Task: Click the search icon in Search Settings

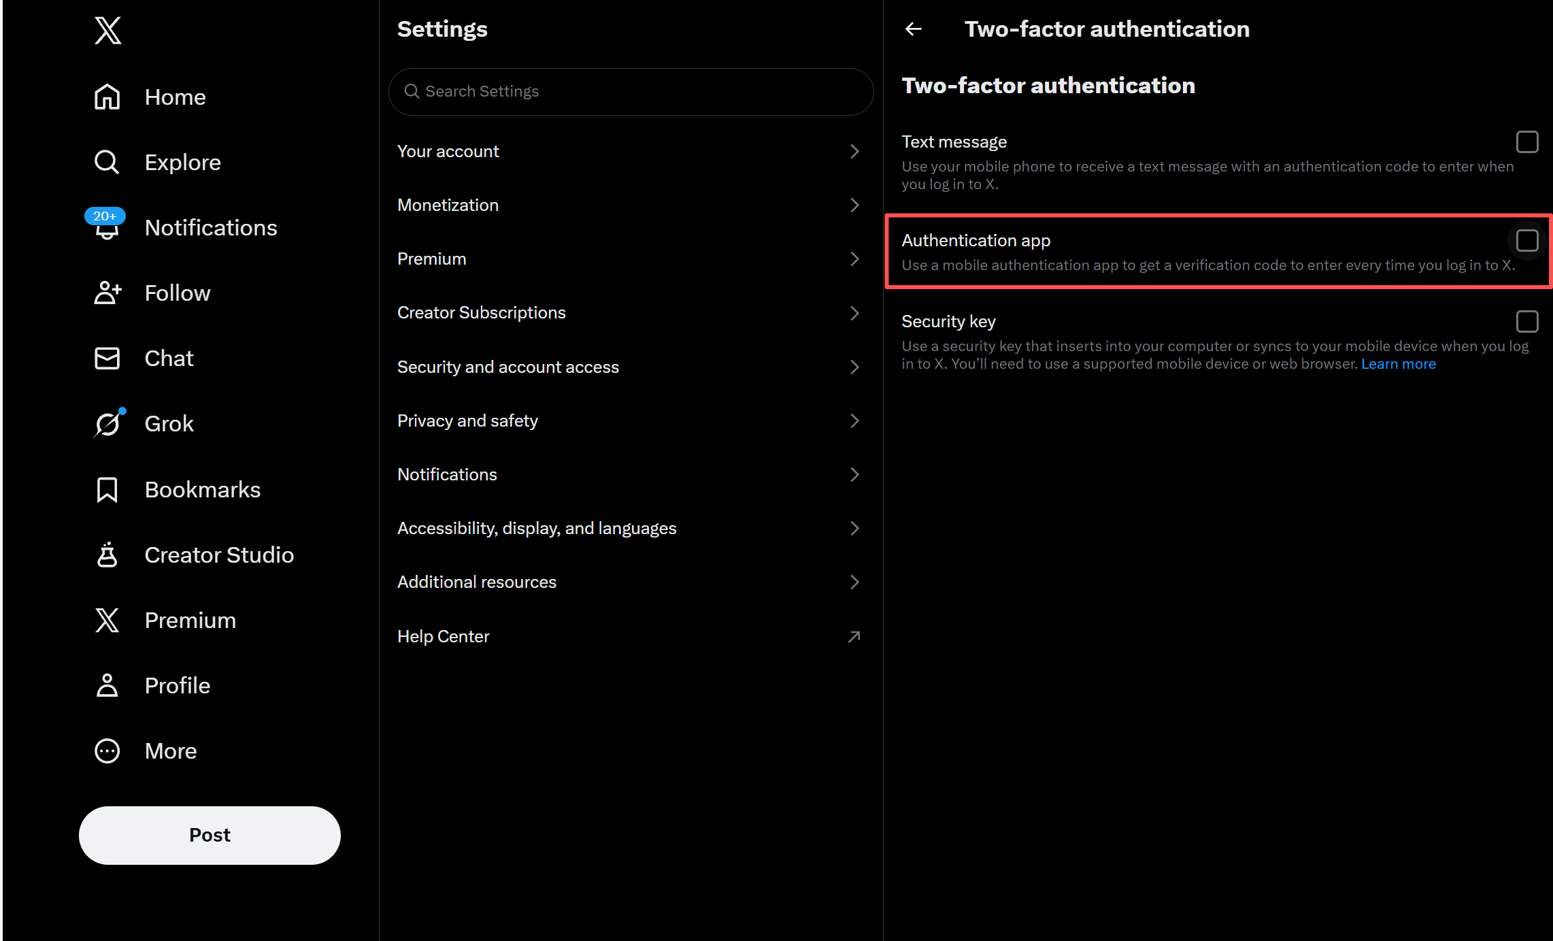Action: tap(412, 91)
